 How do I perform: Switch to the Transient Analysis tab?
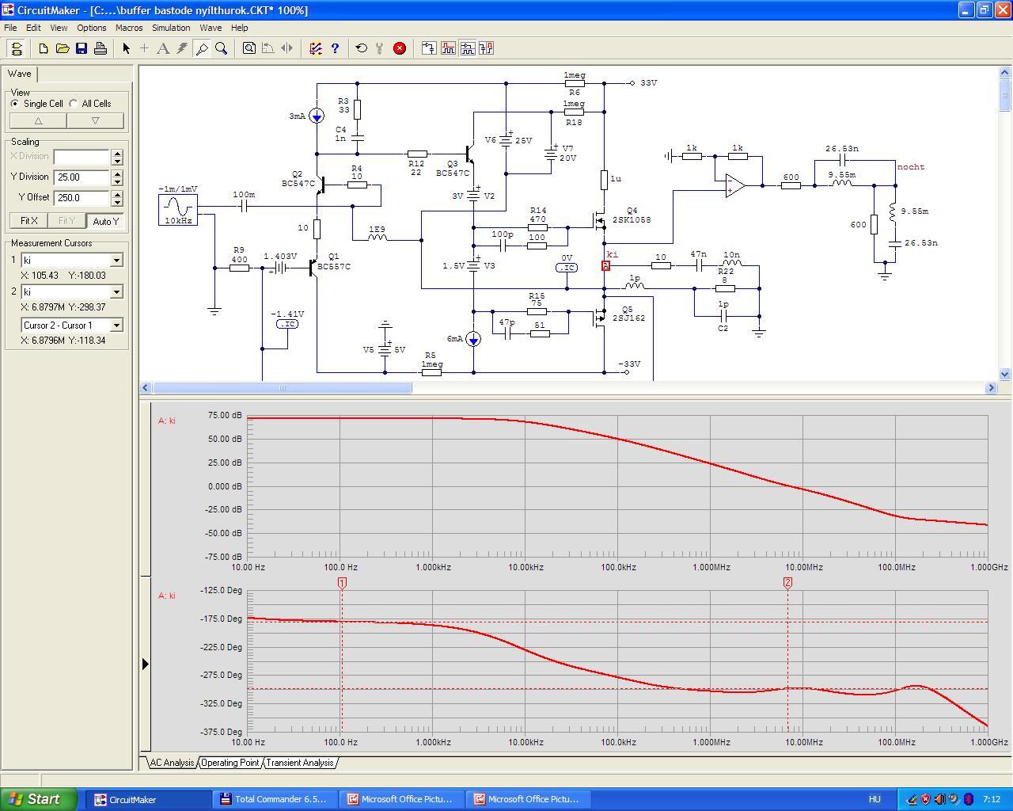click(299, 763)
